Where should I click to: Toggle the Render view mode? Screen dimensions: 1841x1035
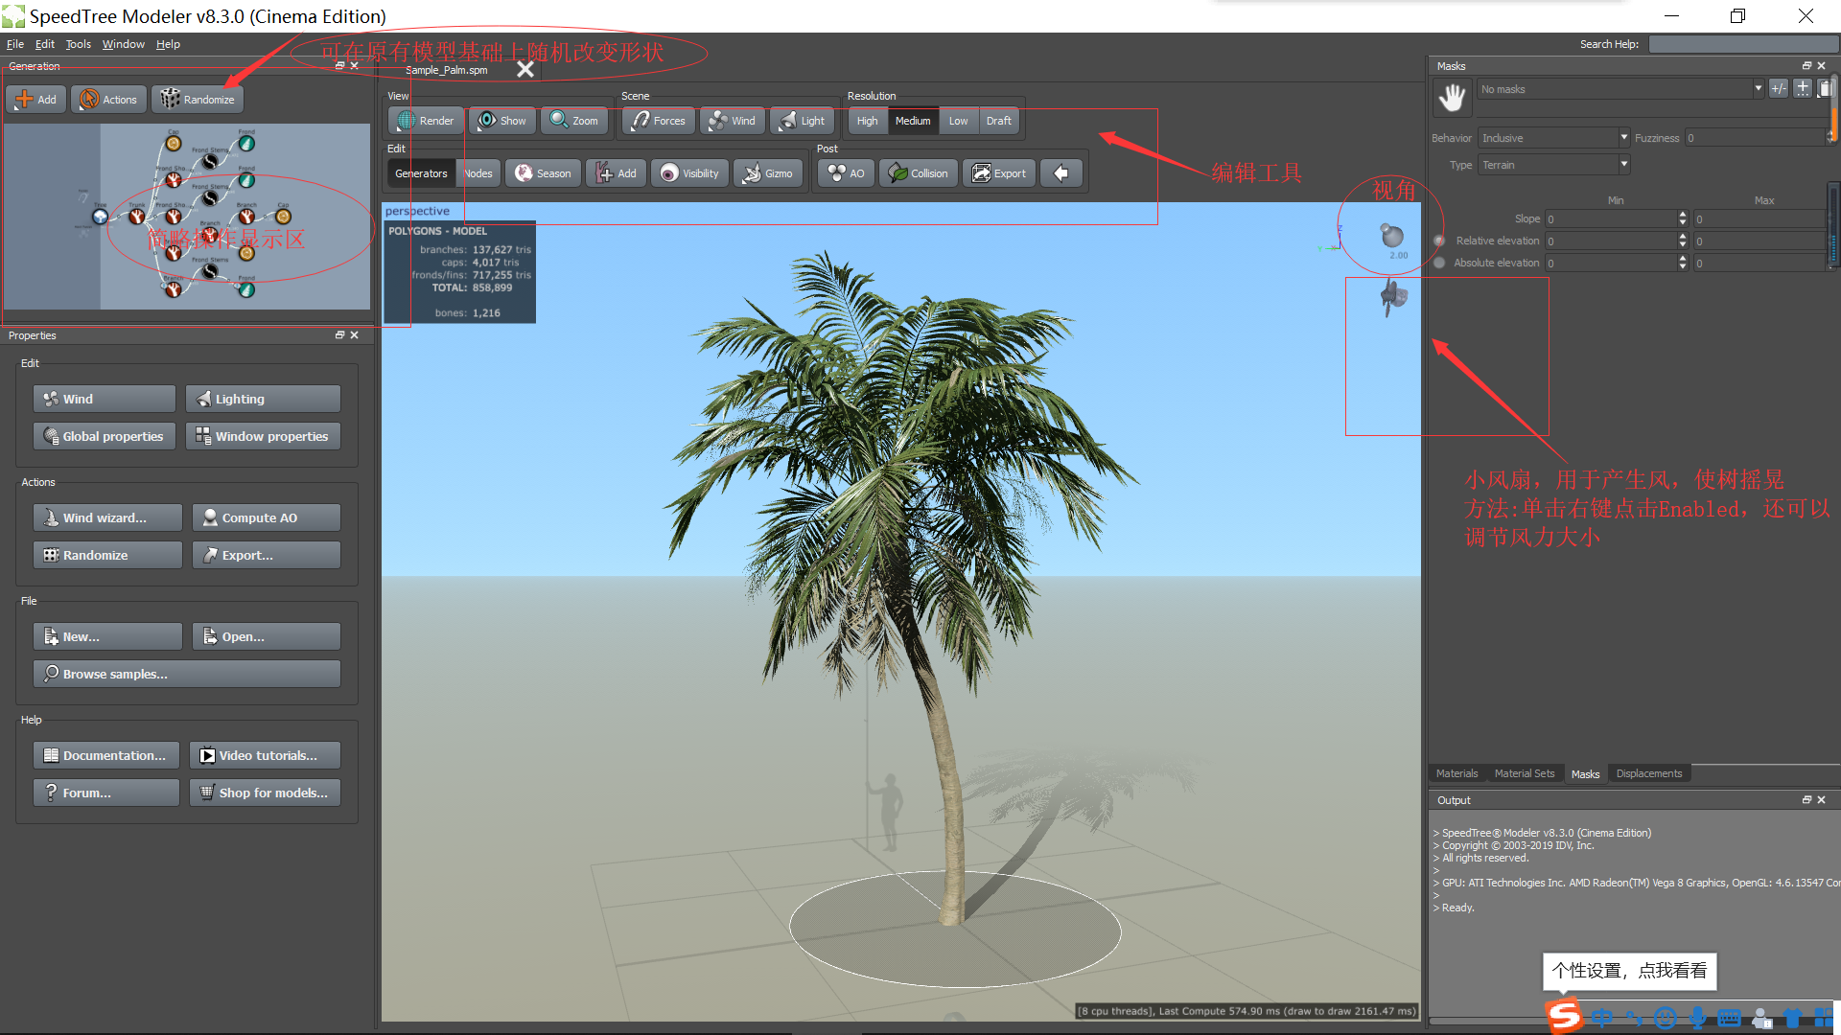(x=425, y=120)
